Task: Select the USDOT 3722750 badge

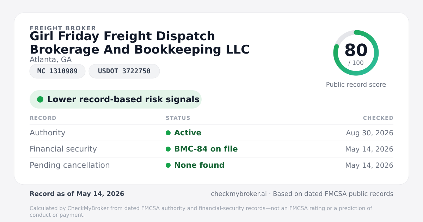Action: pos(124,71)
